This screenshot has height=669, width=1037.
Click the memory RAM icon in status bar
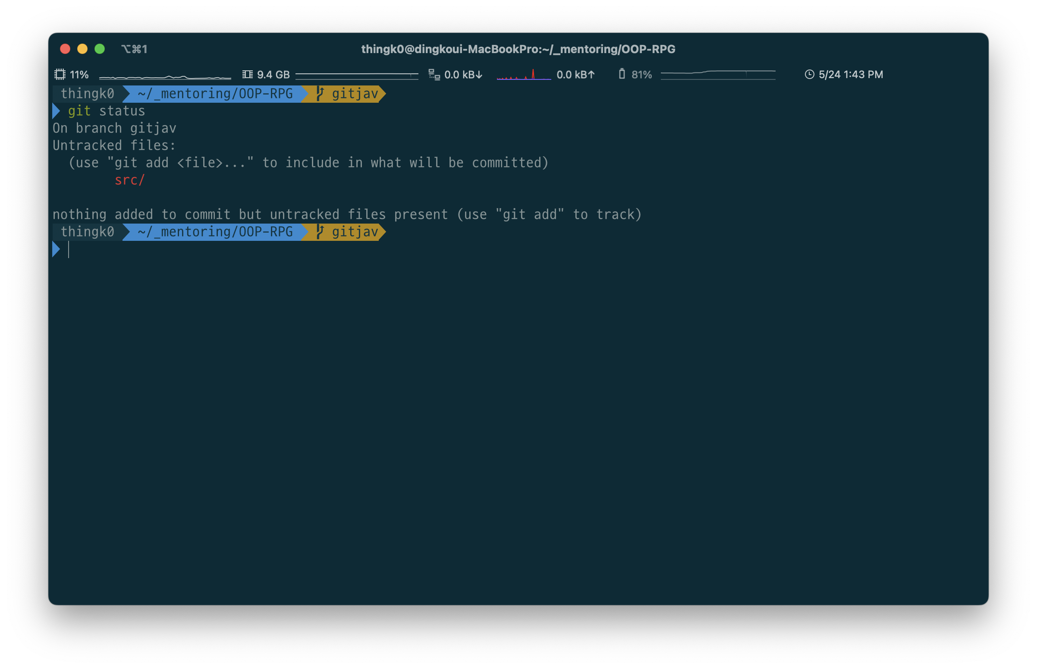(x=248, y=74)
